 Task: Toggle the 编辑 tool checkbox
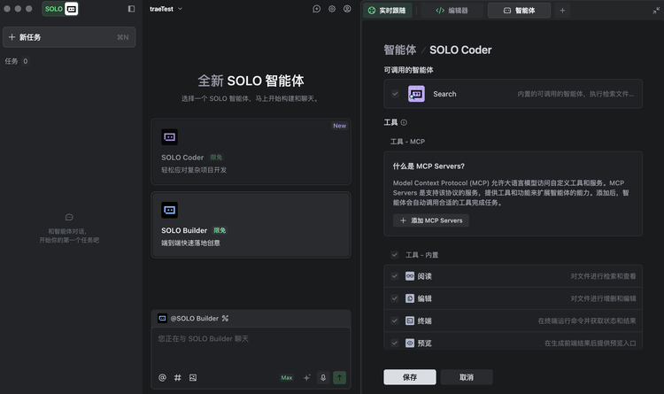pos(395,298)
